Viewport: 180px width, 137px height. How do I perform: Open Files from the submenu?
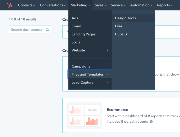tap(133, 26)
